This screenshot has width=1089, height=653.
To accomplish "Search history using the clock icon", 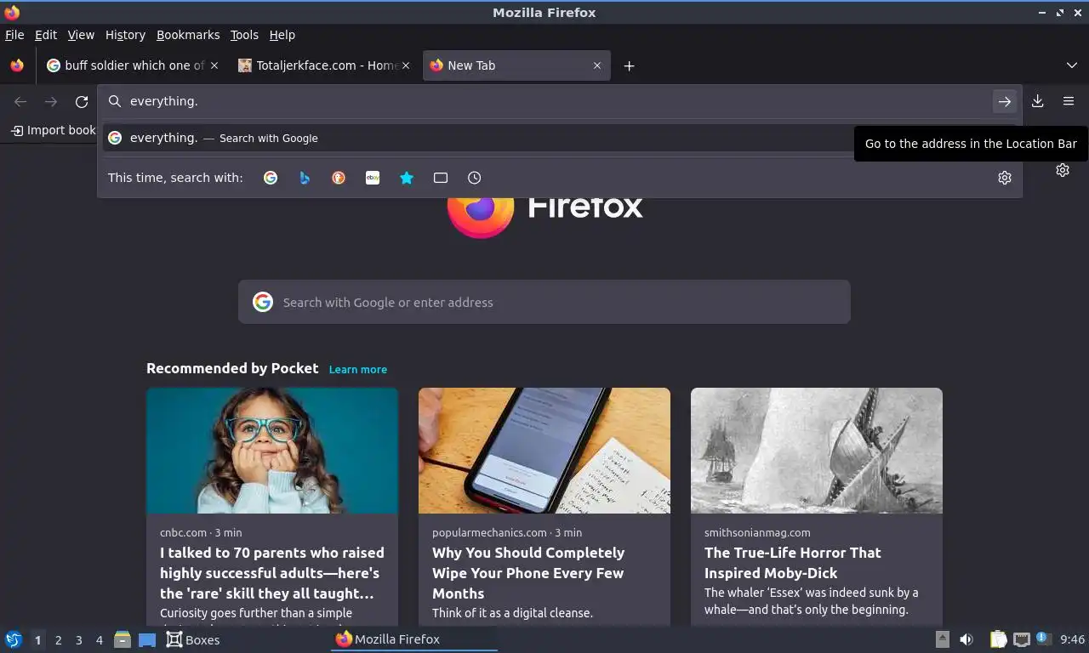I will click(475, 178).
